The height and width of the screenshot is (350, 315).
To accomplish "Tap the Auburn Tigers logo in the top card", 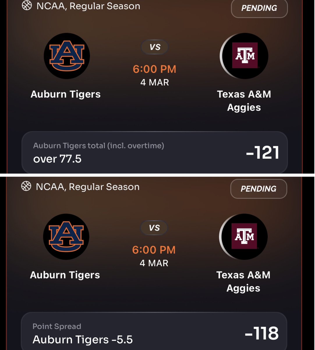I will coord(67,56).
